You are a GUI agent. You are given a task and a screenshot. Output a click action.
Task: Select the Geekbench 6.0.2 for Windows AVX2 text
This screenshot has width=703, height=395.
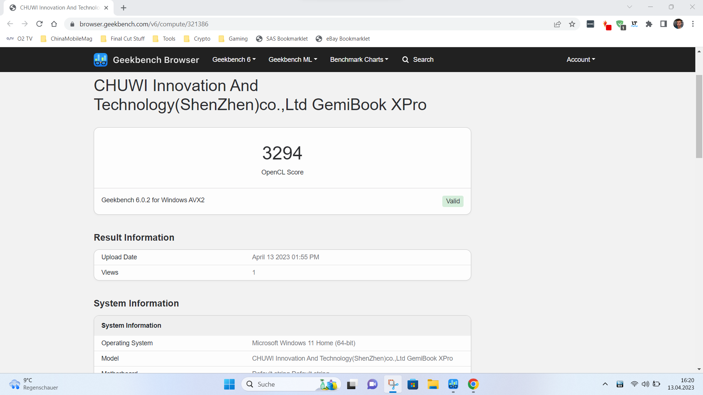tap(153, 200)
